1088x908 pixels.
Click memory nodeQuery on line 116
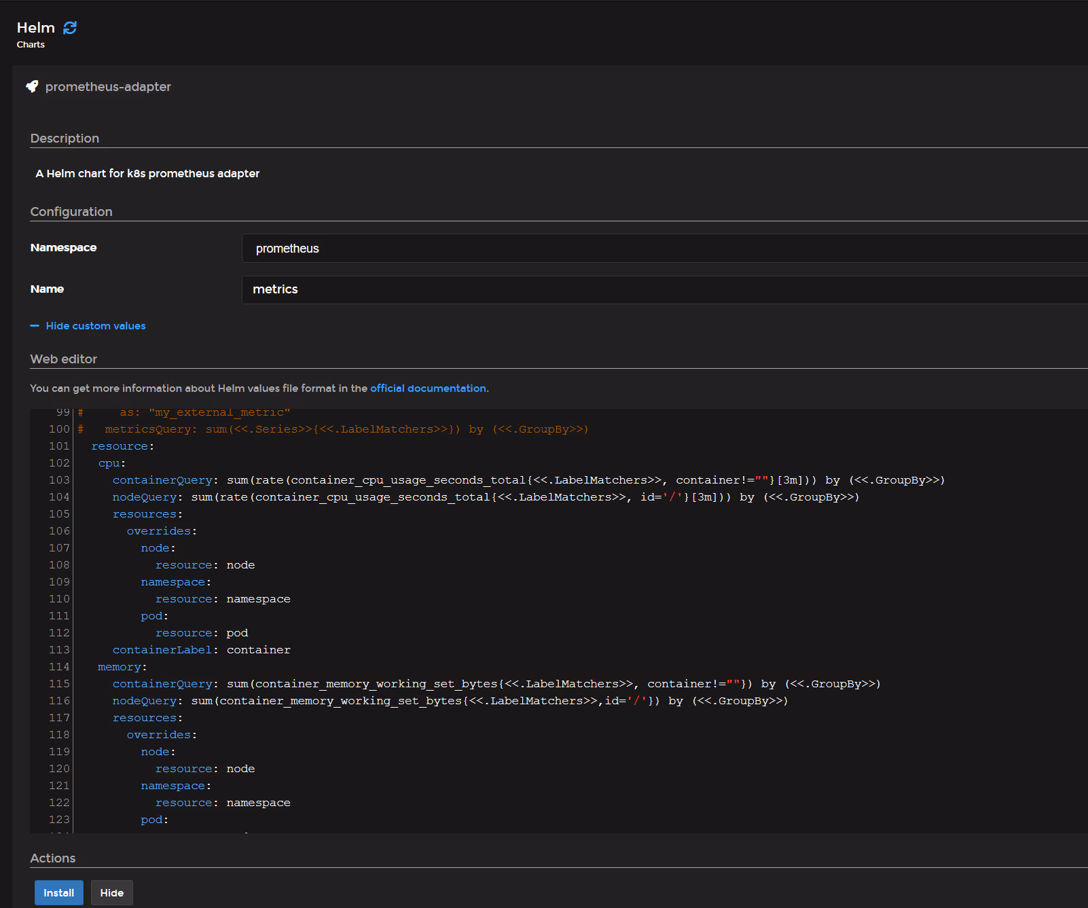450,701
